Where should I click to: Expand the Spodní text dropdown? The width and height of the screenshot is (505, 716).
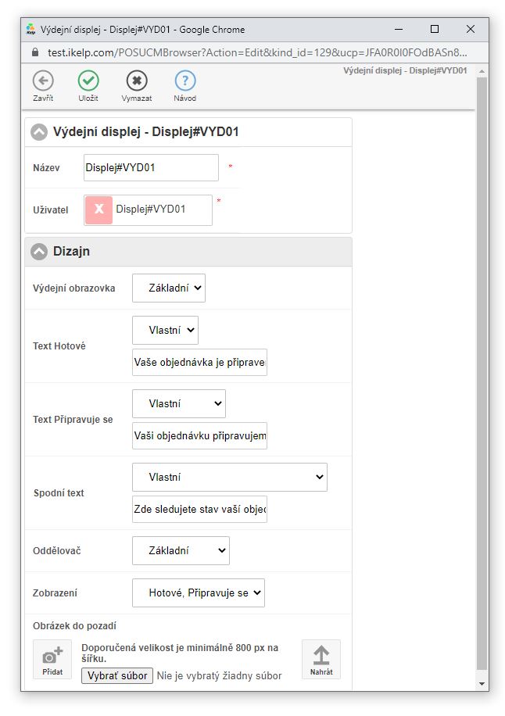[229, 477]
